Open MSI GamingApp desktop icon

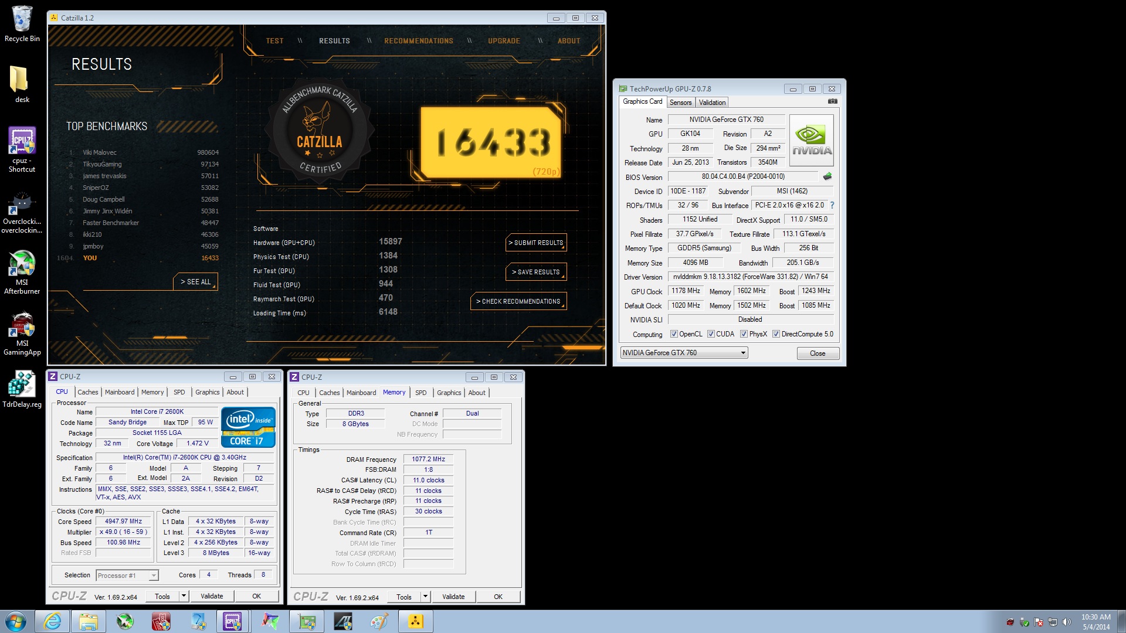[22, 333]
